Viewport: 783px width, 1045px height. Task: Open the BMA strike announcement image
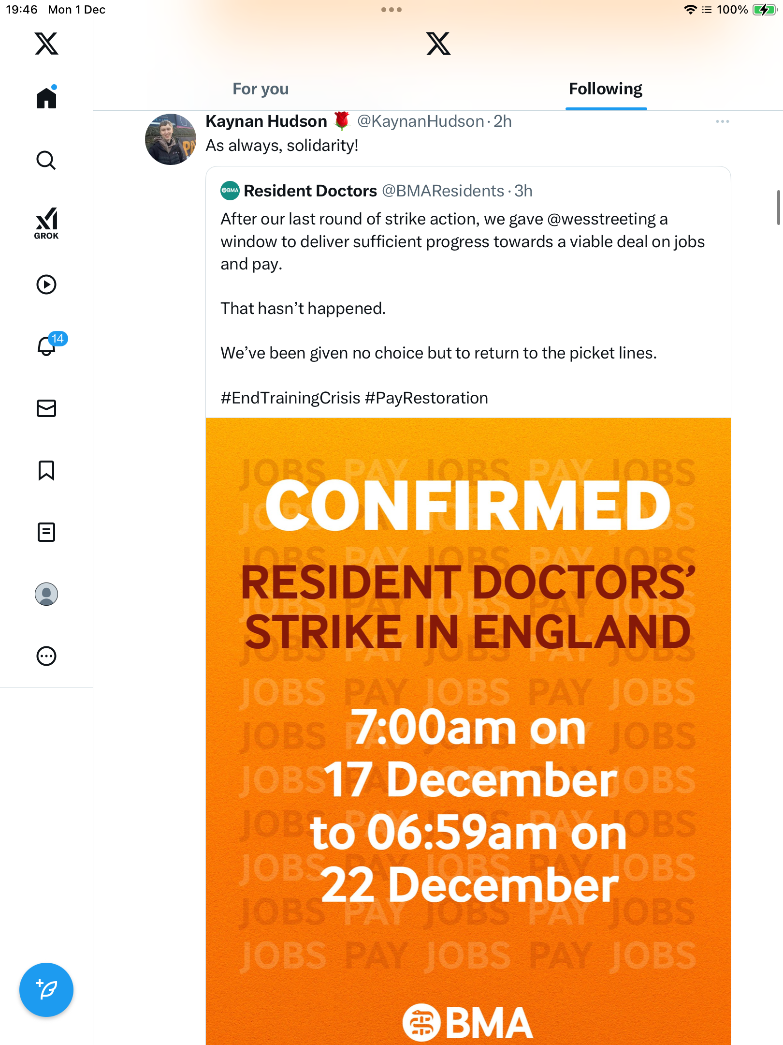click(x=468, y=726)
